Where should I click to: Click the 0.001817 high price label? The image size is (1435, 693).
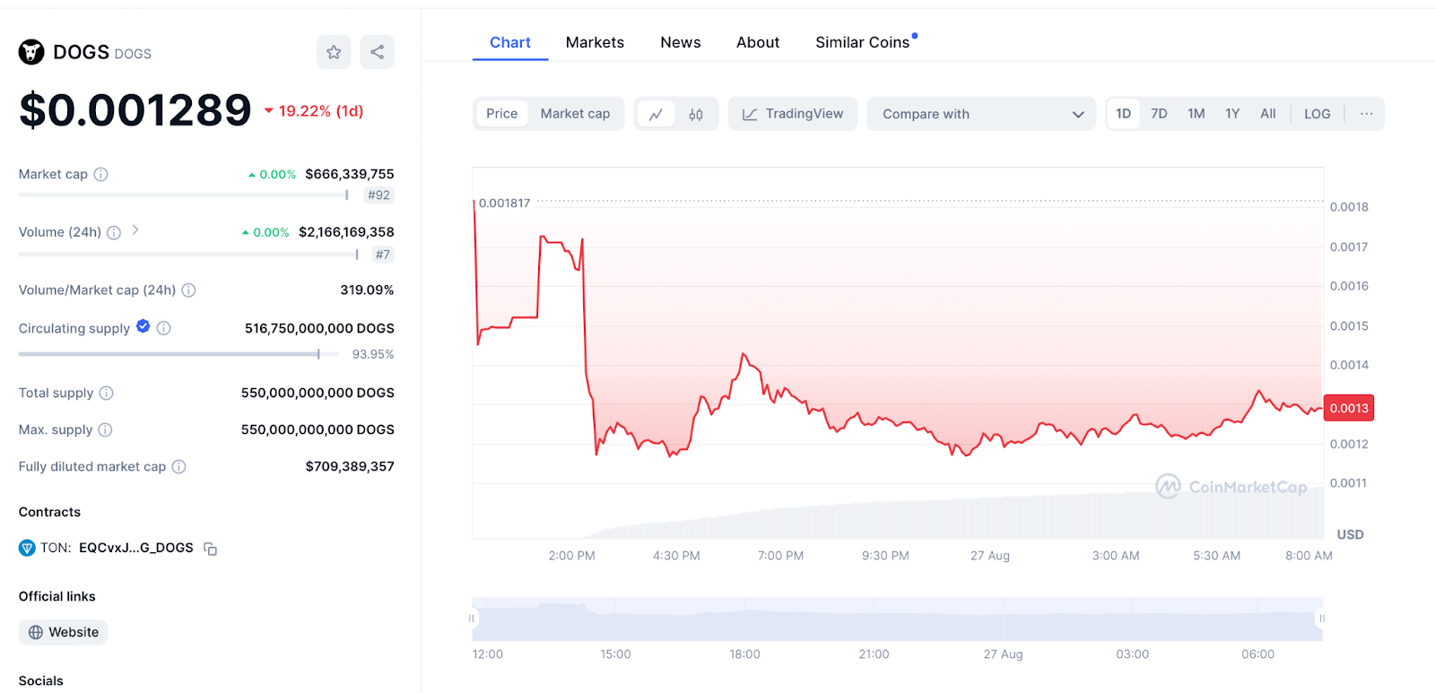pyautogui.click(x=504, y=204)
